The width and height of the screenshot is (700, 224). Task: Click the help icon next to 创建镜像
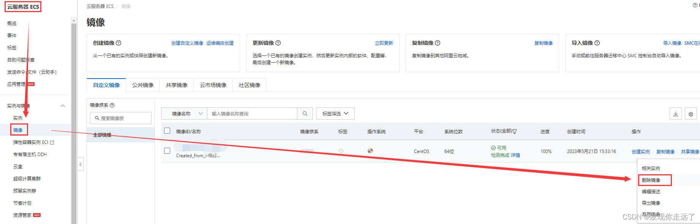pos(119,43)
